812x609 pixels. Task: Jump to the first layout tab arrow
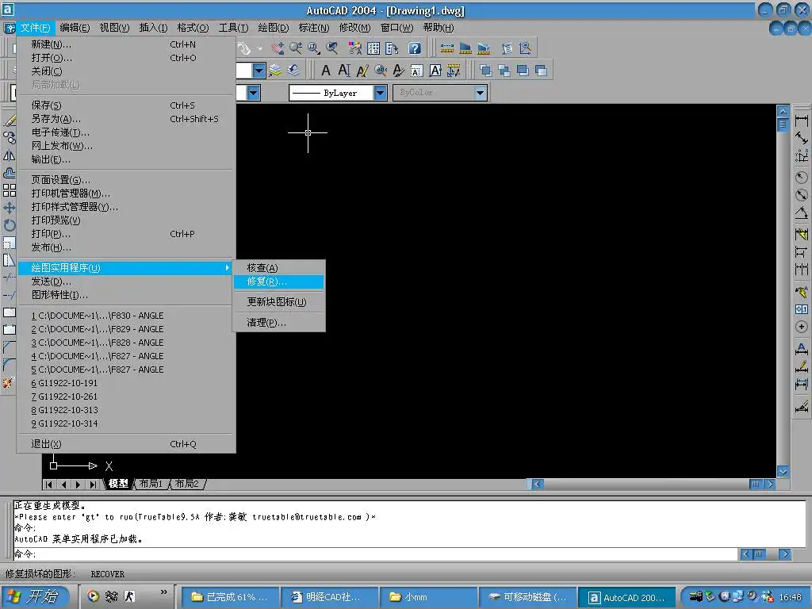click(x=48, y=485)
